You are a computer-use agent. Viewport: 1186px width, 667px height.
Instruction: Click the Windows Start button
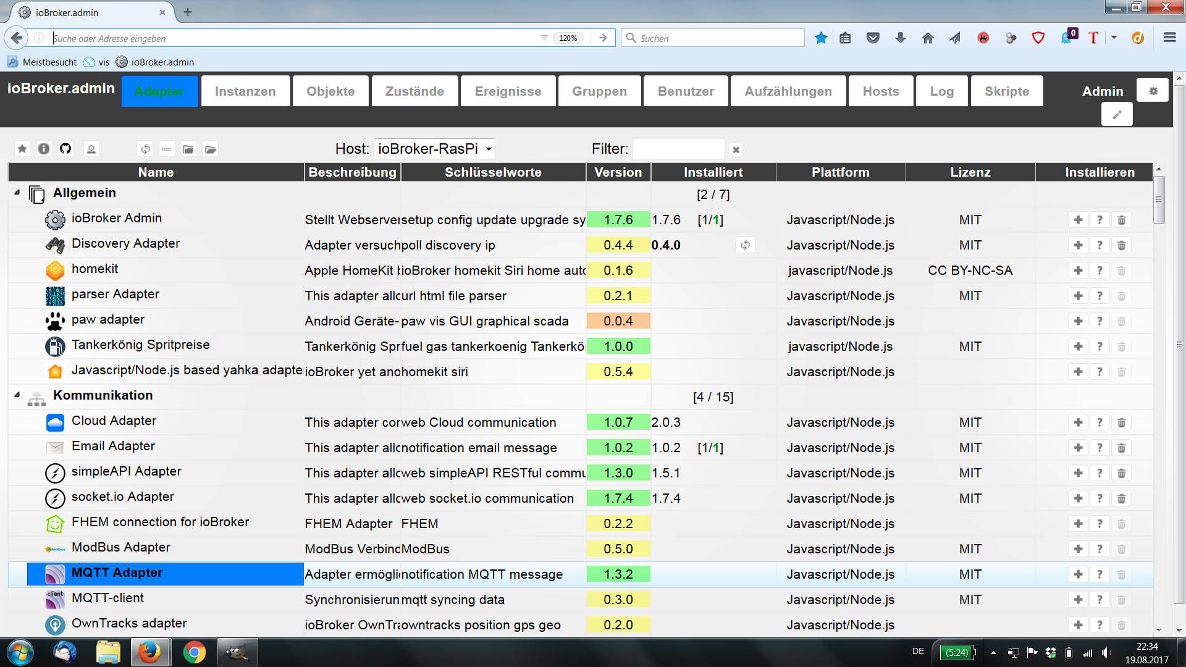pos(20,652)
